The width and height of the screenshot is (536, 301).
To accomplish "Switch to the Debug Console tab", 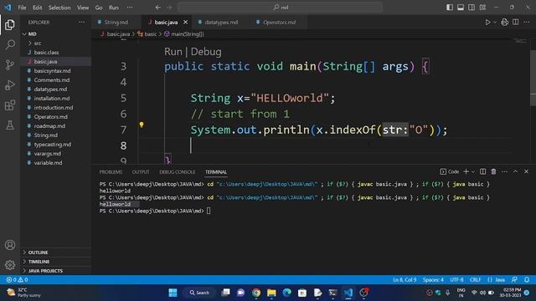I will (177, 172).
